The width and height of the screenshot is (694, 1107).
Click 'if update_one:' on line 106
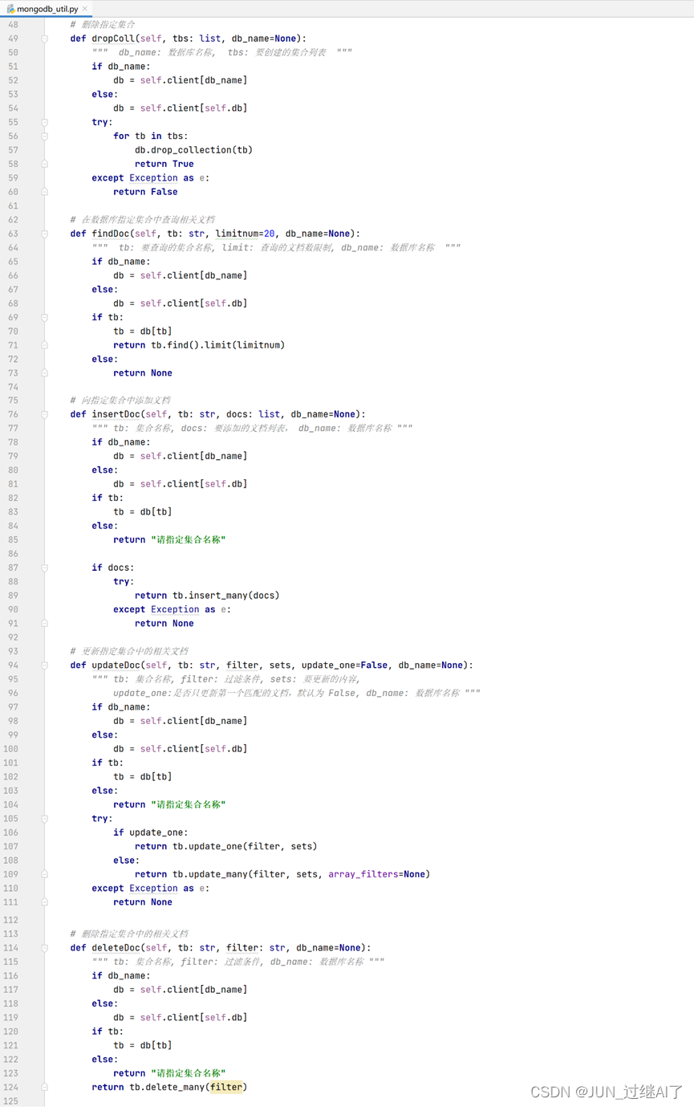(151, 832)
